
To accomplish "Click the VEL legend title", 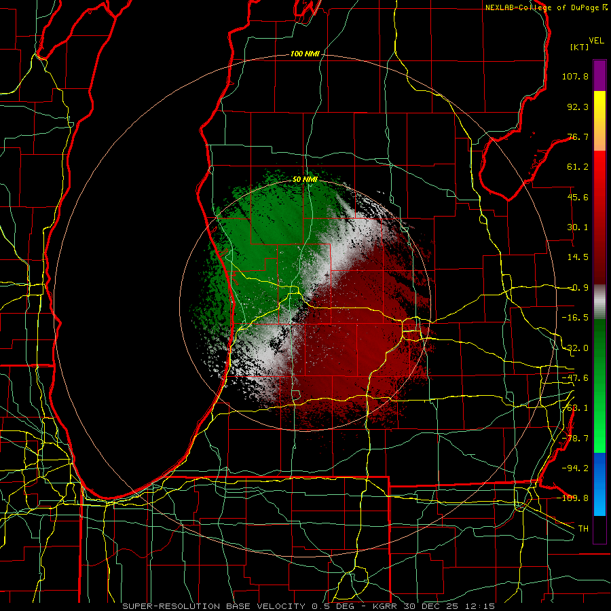I will pos(596,41).
